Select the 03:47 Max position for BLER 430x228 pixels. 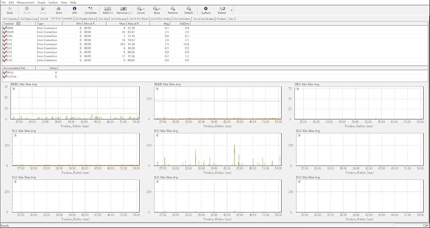pos(131,32)
